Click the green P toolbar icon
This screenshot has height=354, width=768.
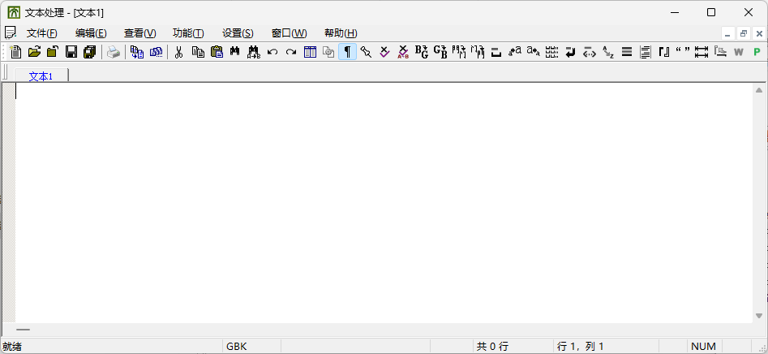[757, 52]
